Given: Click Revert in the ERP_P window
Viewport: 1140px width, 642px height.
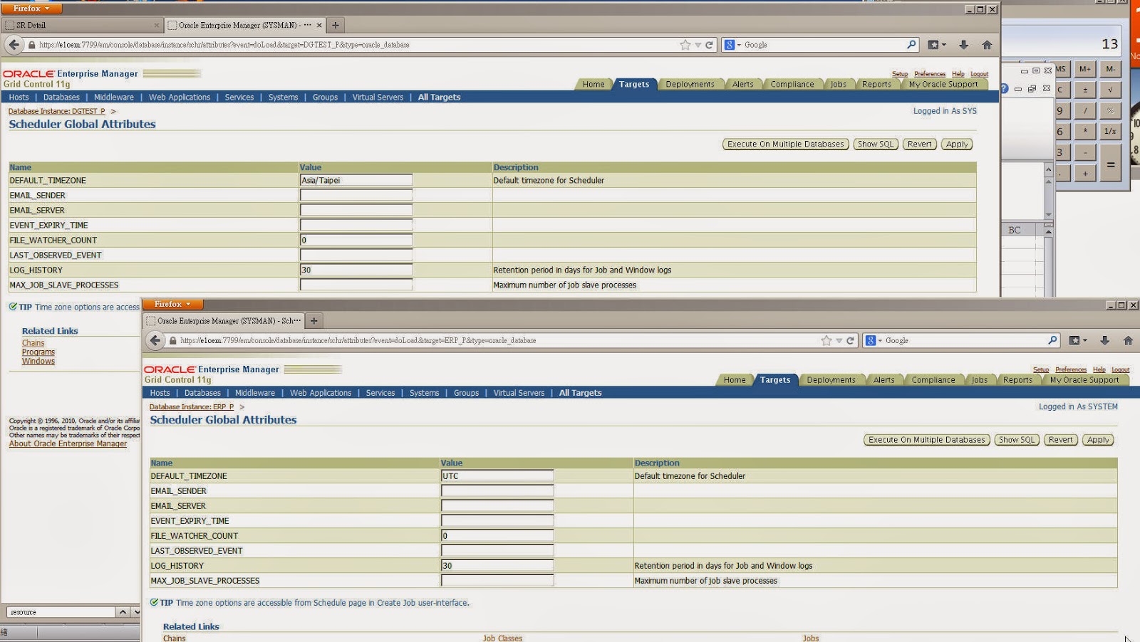Looking at the screenshot, I should (x=1060, y=440).
